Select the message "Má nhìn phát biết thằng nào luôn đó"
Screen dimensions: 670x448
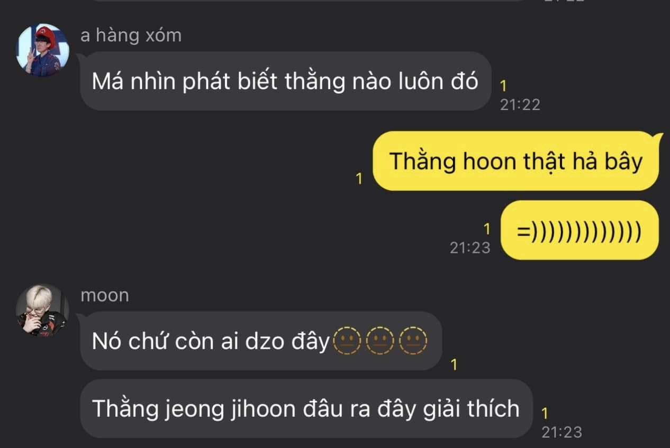pos(286,81)
